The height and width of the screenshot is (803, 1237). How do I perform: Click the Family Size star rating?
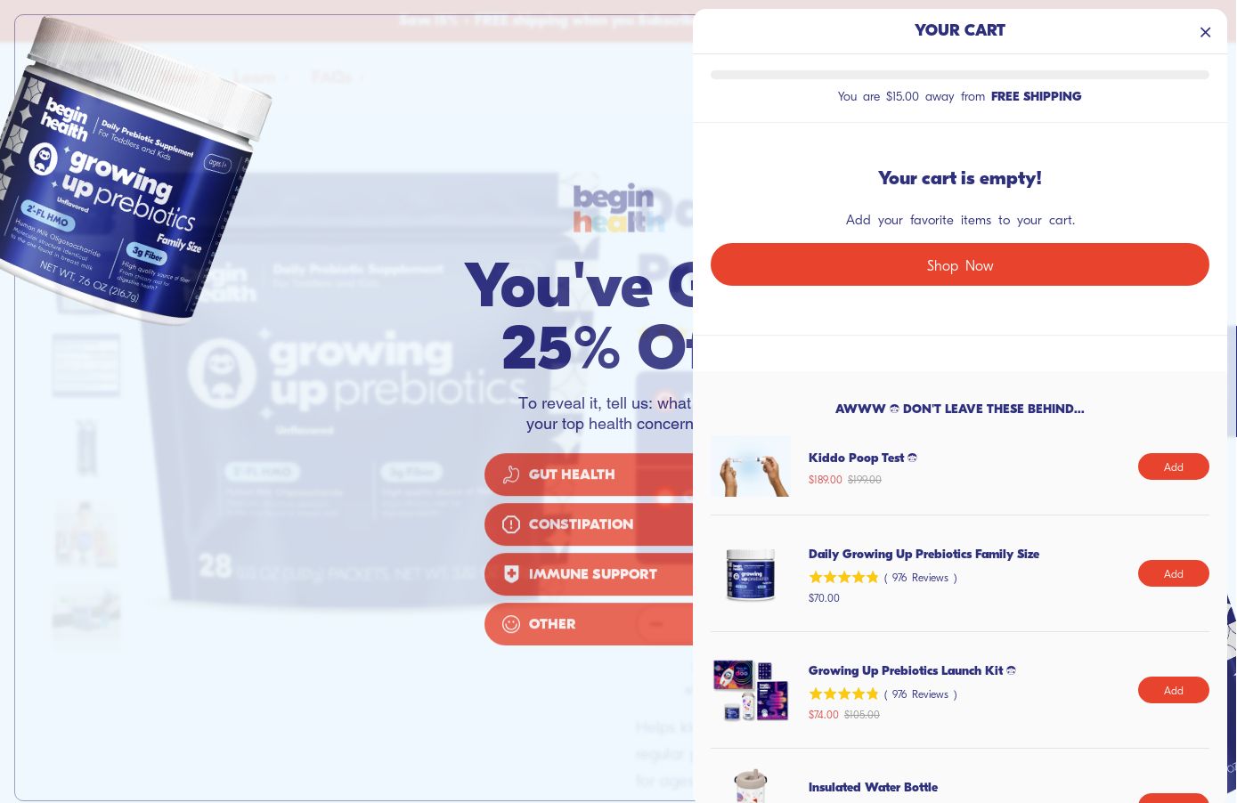coord(843,577)
